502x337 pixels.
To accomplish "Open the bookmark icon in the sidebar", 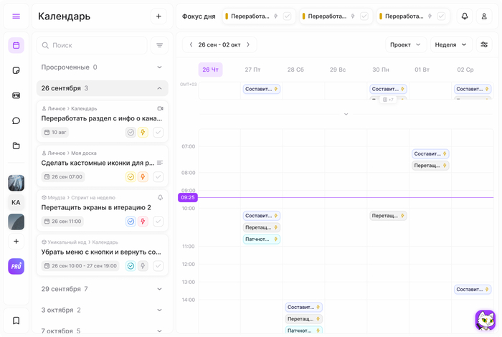I will [16, 321].
